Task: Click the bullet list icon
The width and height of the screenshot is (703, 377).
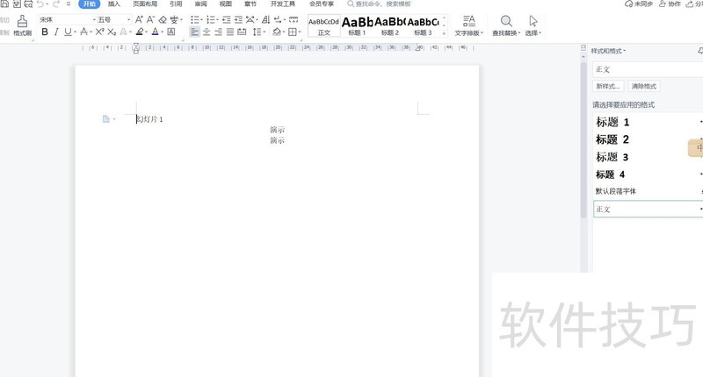Action: pos(194,19)
